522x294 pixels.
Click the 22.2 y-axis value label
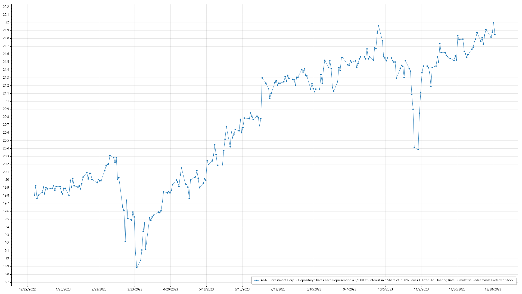coord(6,7)
